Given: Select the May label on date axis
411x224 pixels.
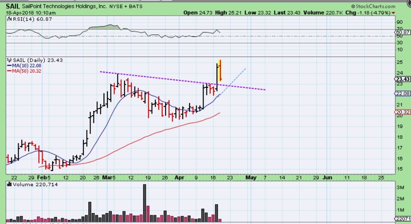Looking at the screenshot, I should [x=251, y=177].
